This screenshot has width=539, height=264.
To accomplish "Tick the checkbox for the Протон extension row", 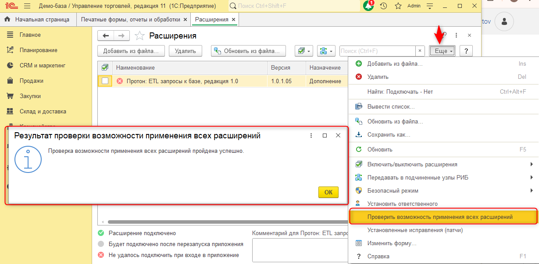I will pos(105,81).
